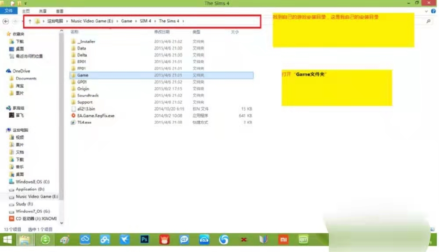Sort by the 名称 column header
The height and width of the screenshot is (252, 439).
point(75,32)
